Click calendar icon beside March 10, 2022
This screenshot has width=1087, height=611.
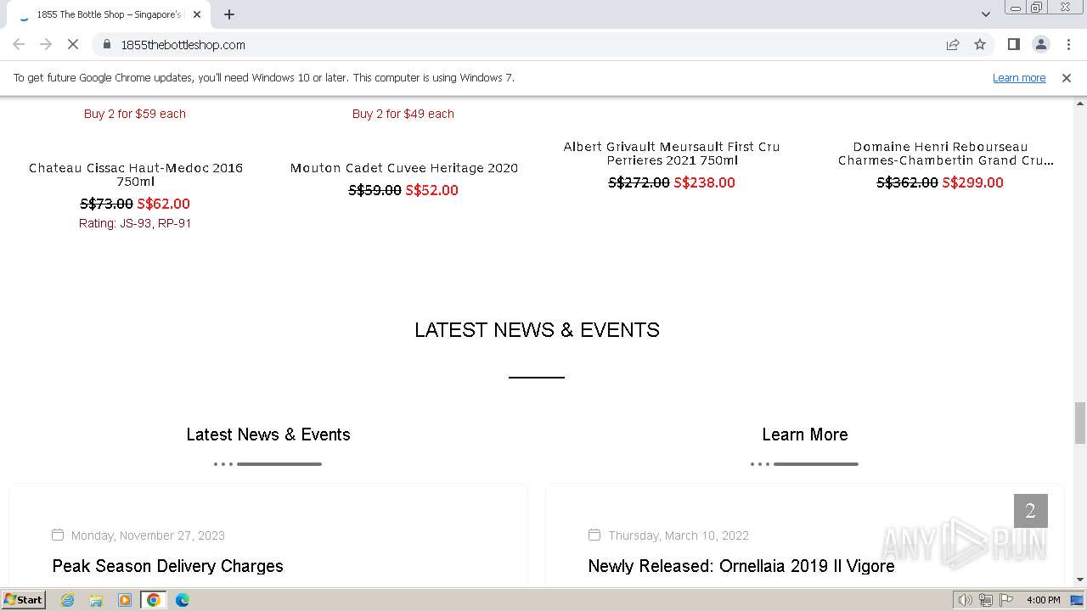[x=594, y=535]
